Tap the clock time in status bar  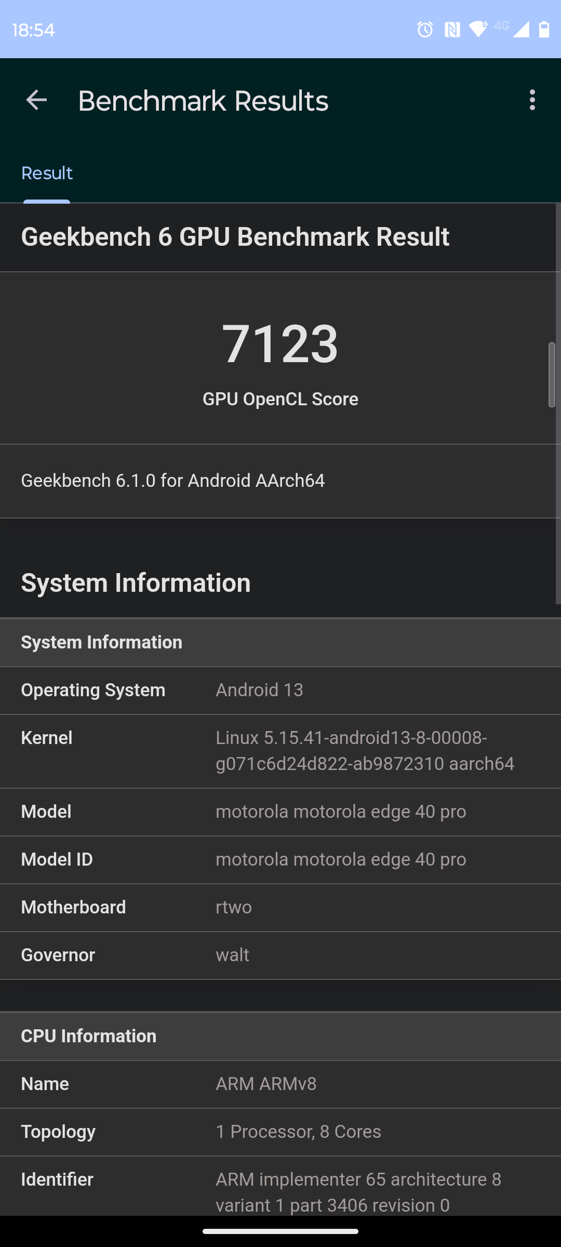coord(33,30)
